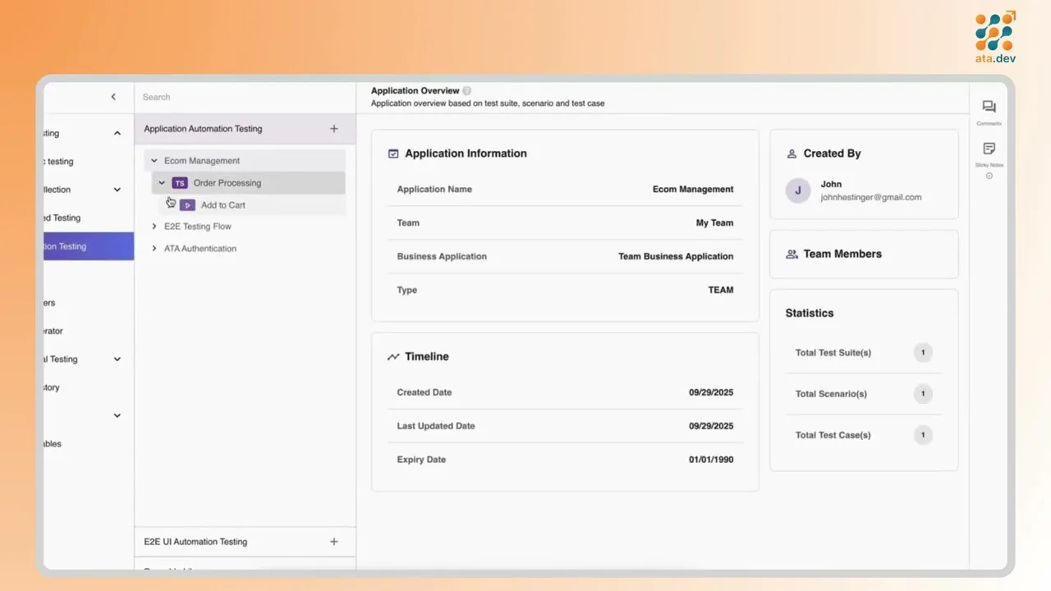Screen dimensions: 1051x591
Task: Click the help icon beside Application Overview
Action: pyautogui.click(x=466, y=90)
